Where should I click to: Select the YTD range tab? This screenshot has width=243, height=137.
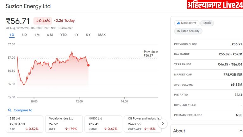click(x=63, y=35)
